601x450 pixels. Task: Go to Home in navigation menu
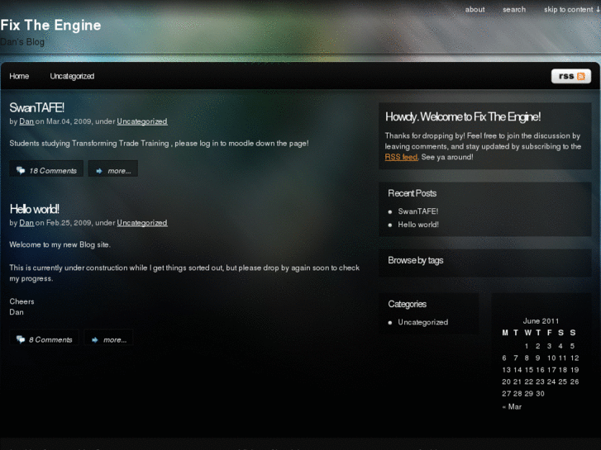click(19, 76)
